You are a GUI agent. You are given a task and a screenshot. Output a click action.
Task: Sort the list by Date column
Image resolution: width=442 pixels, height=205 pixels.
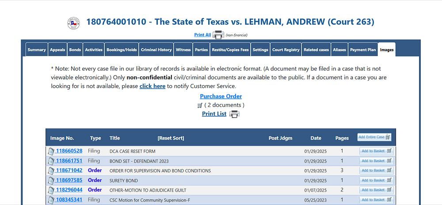[316, 138]
